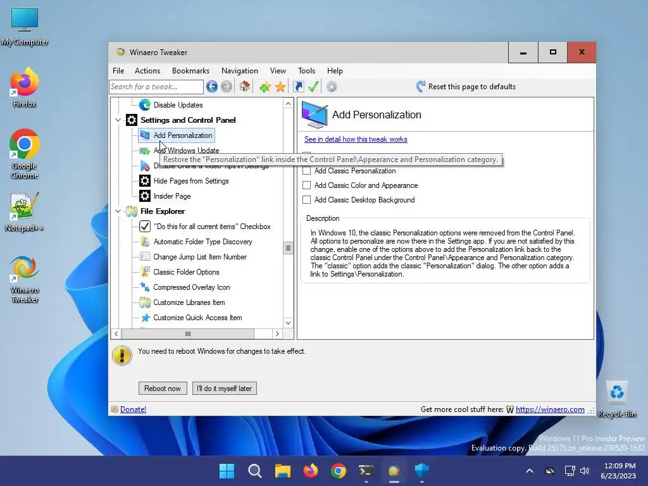Viewport: 648px width, 486px height.
Task: Go back with the blue back arrow
Action: pos(212,86)
